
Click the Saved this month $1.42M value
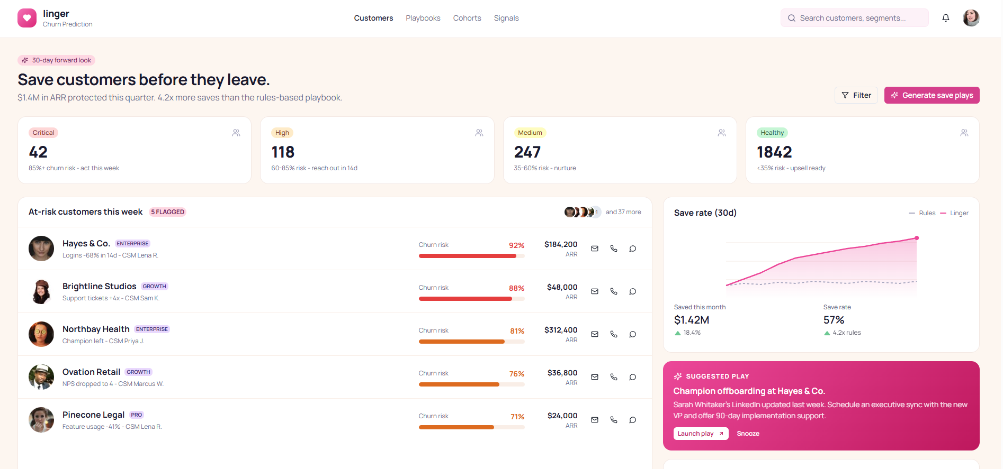tap(692, 320)
